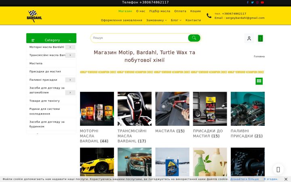Open Оформлення замовлення menu item

pyautogui.click(x=121, y=20)
